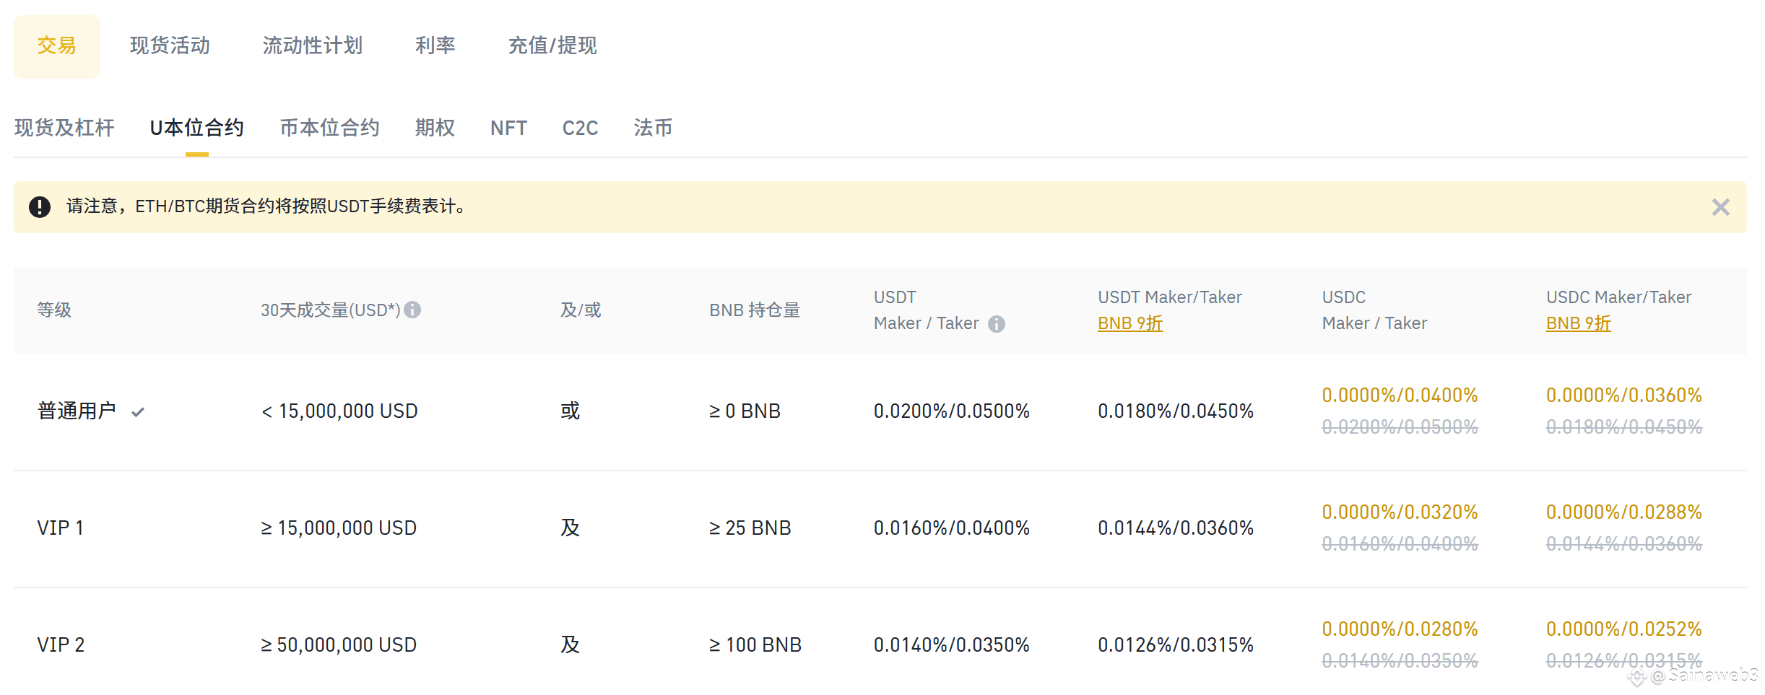The width and height of the screenshot is (1765, 695).
Task: Select the 利率 tab
Action: pyautogui.click(x=435, y=46)
